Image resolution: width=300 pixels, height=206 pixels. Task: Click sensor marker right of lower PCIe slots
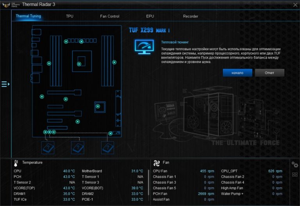(78, 122)
